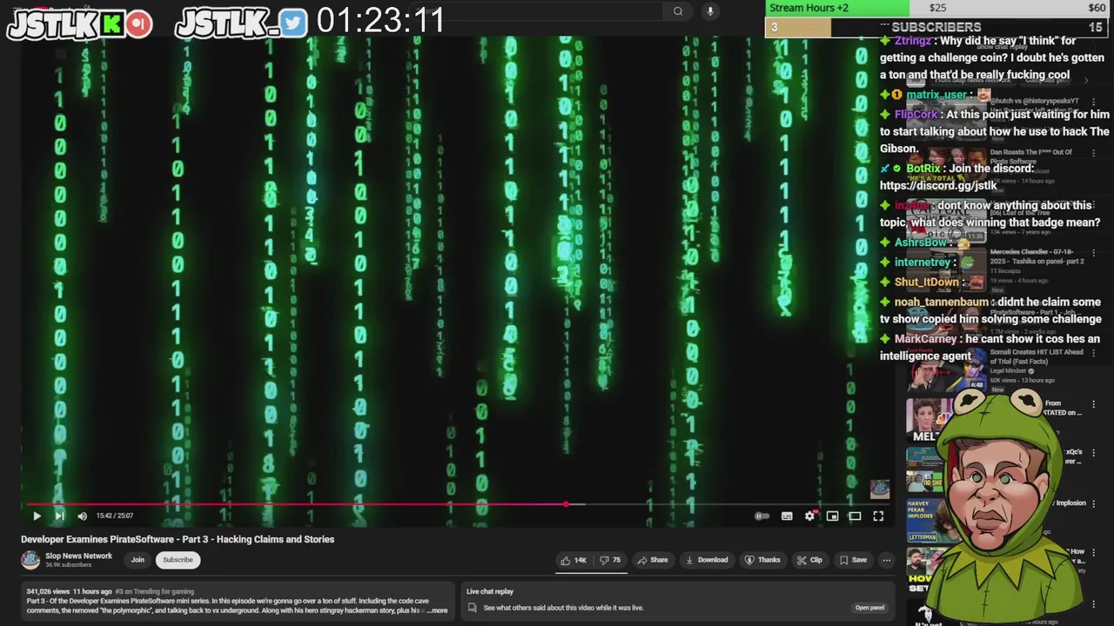Activate voice search microphone icon

tap(710, 11)
